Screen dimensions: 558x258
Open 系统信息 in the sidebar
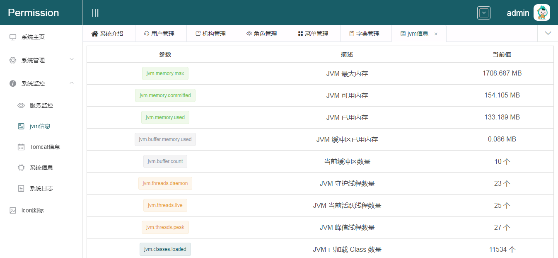click(41, 168)
